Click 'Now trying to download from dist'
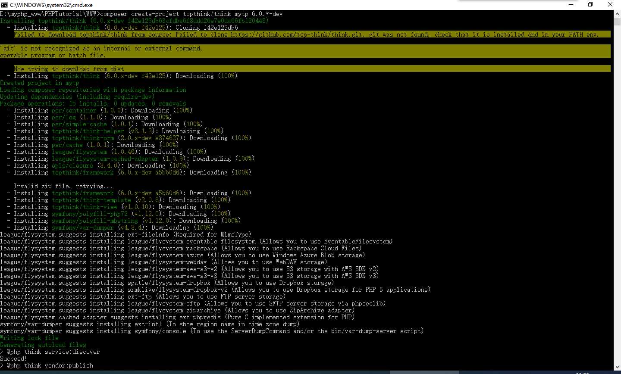621x374 pixels. [x=69, y=69]
